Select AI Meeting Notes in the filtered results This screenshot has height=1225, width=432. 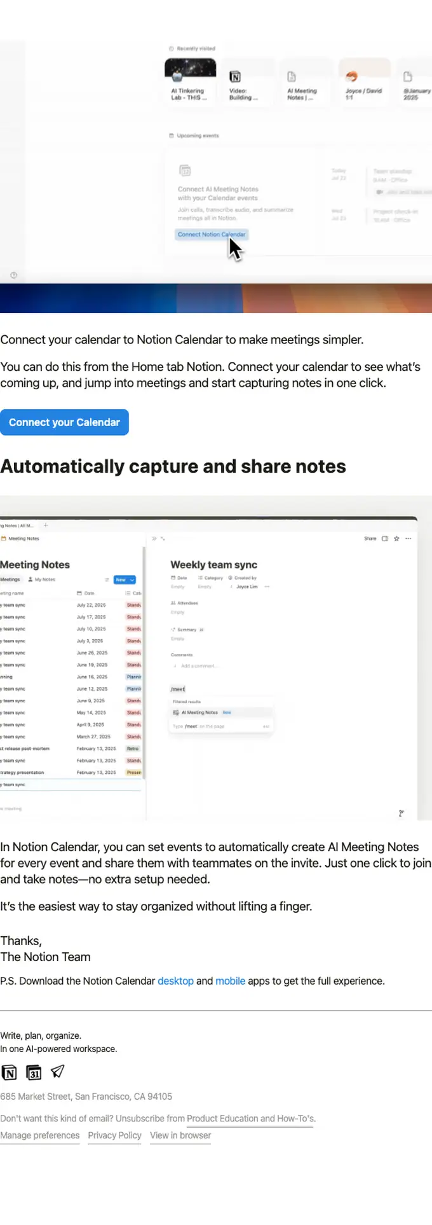[x=221, y=712]
